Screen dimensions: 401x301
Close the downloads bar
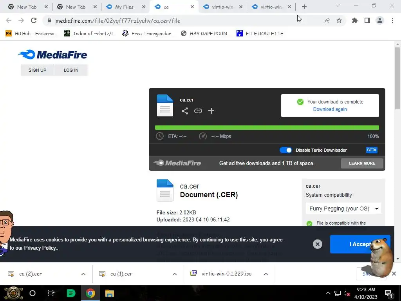[394, 274]
